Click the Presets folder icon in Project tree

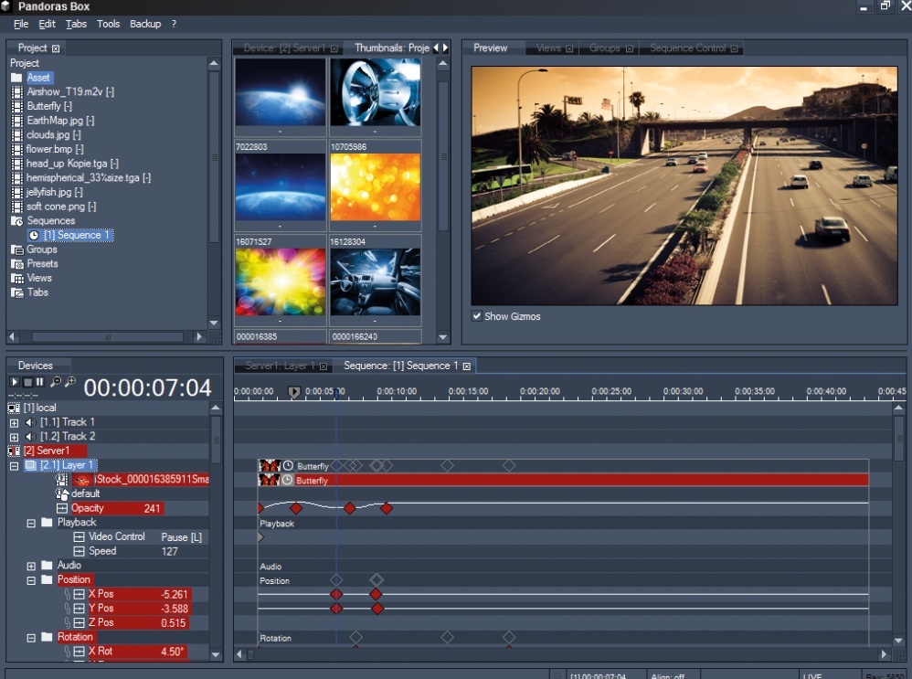[16, 264]
